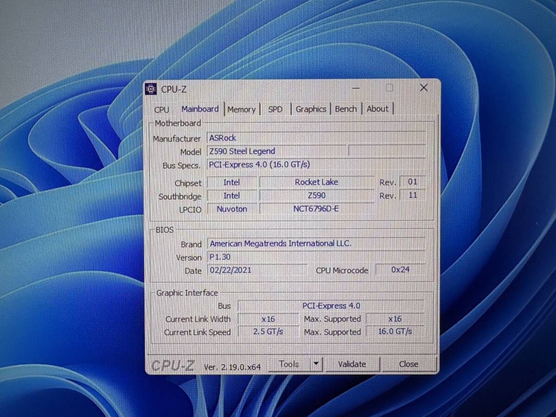
Task: Click the CPU Microcode field 0x24
Action: [400, 270]
